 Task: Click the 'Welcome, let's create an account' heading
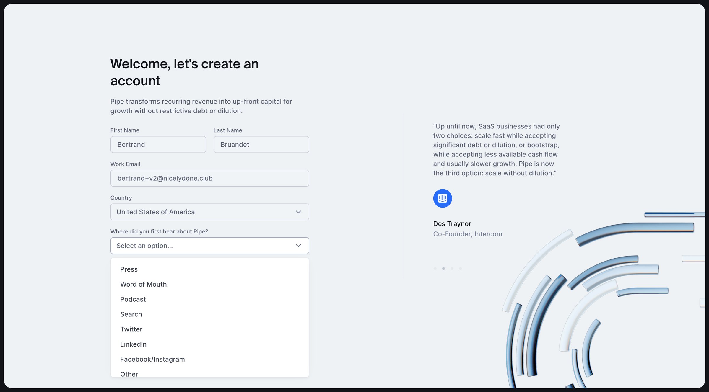click(184, 72)
